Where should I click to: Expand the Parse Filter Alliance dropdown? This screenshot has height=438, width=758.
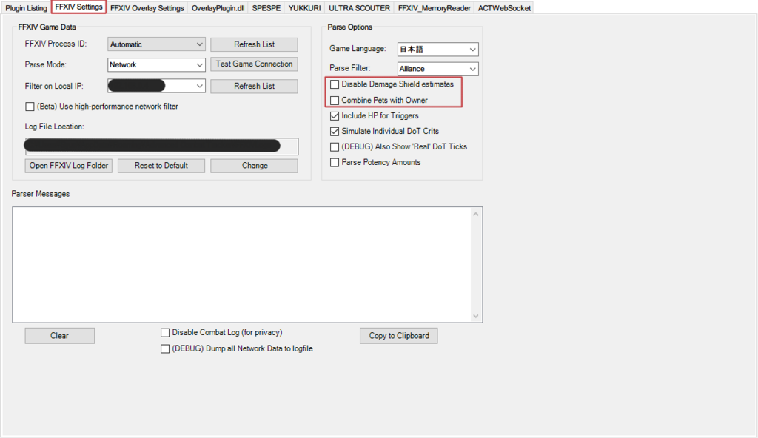[x=437, y=69]
